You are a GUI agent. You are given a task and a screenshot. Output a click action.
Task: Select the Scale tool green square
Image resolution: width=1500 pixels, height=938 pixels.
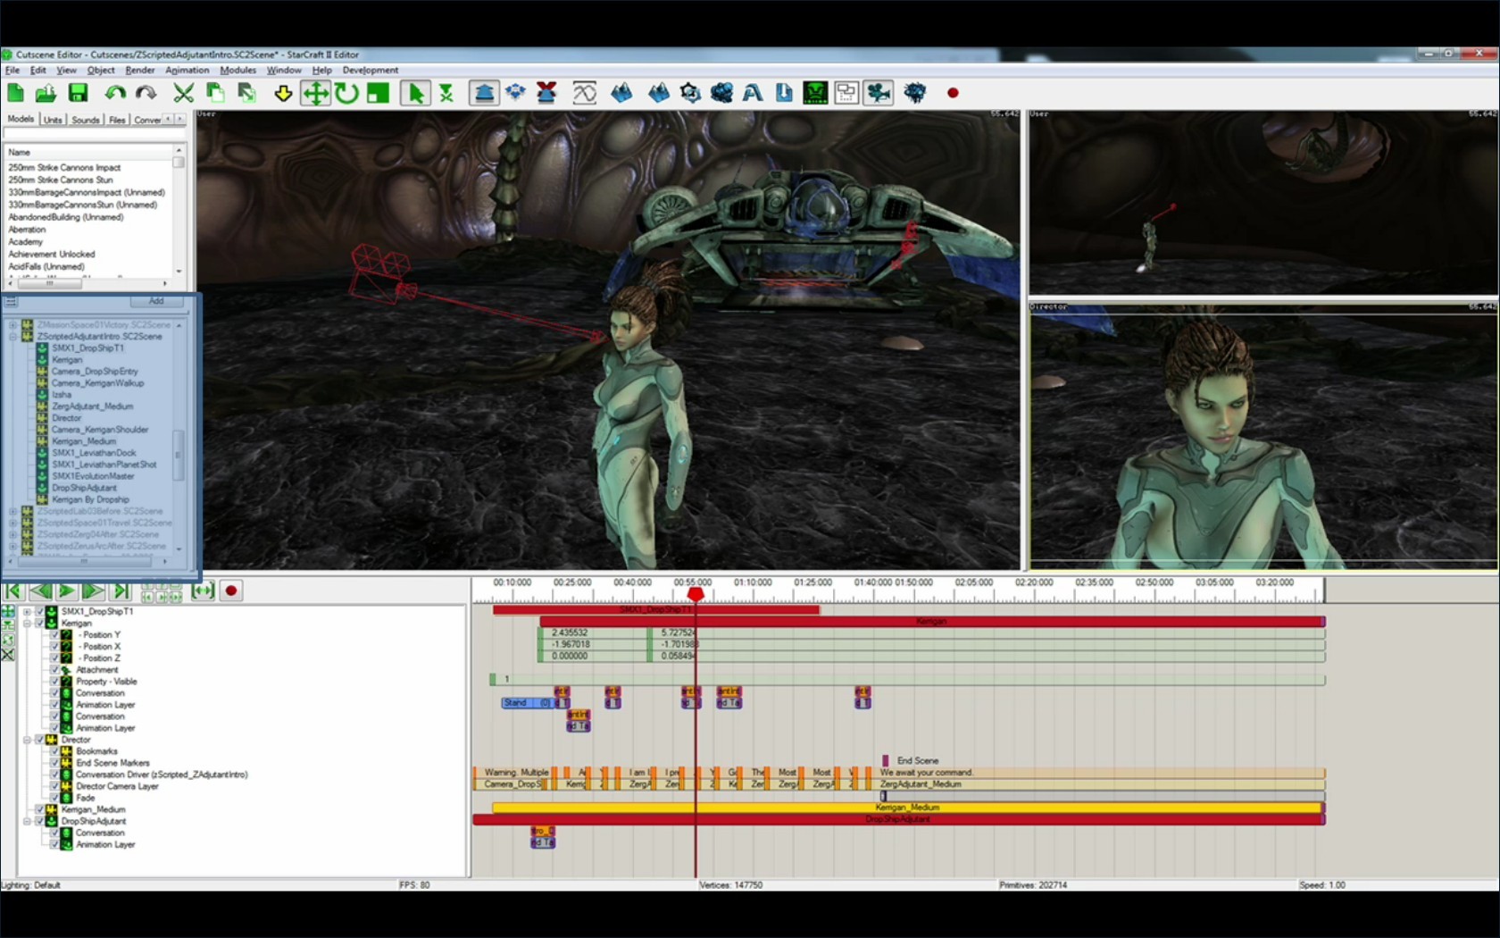pos(379,93)
